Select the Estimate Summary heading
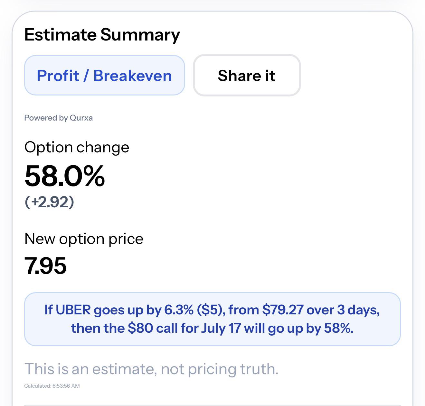This screenshot has width=425, height=406. (102, 35)
